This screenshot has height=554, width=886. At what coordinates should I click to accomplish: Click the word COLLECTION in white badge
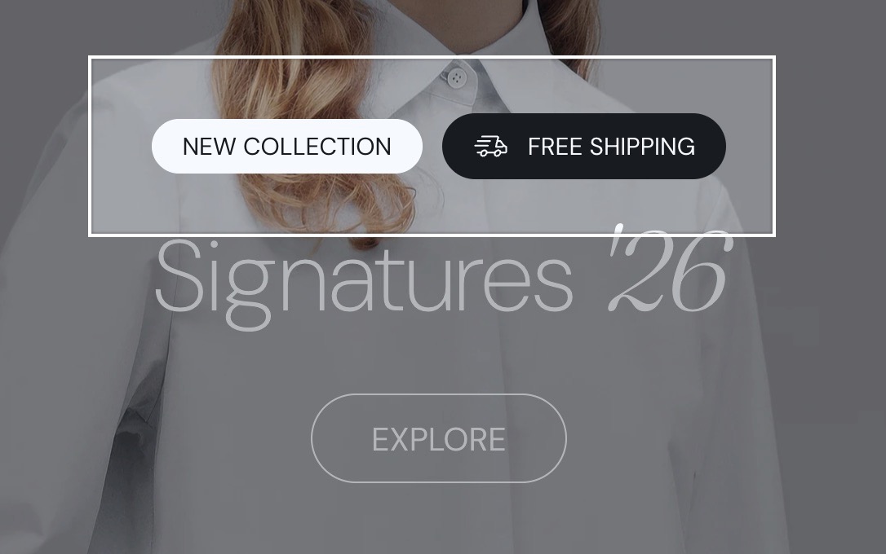click(x=317, y=147)
